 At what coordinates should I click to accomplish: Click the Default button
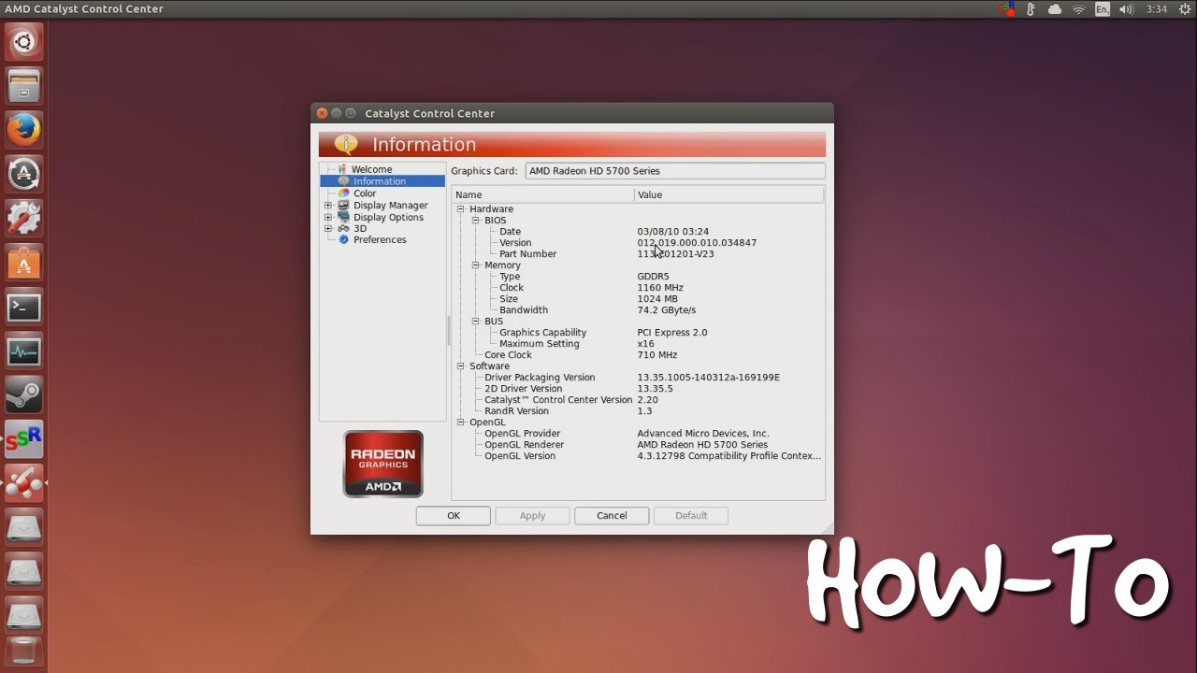[691, 515]
